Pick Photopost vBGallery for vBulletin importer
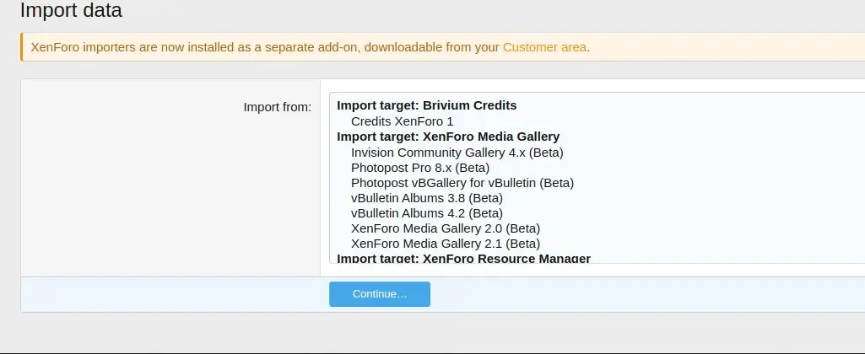 (x=462, y=183)
